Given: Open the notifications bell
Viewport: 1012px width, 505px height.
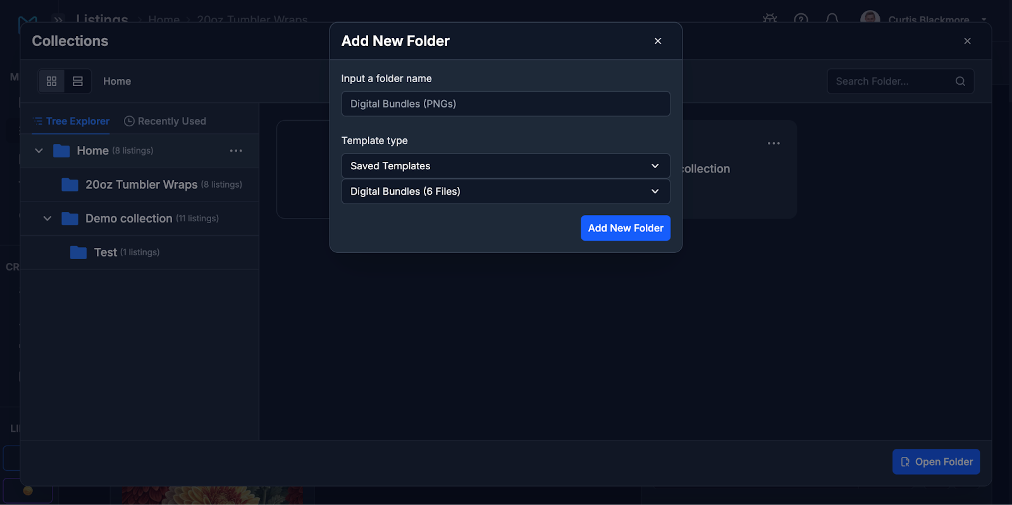Looking at the screenshot, I should [x=832, y=19].
